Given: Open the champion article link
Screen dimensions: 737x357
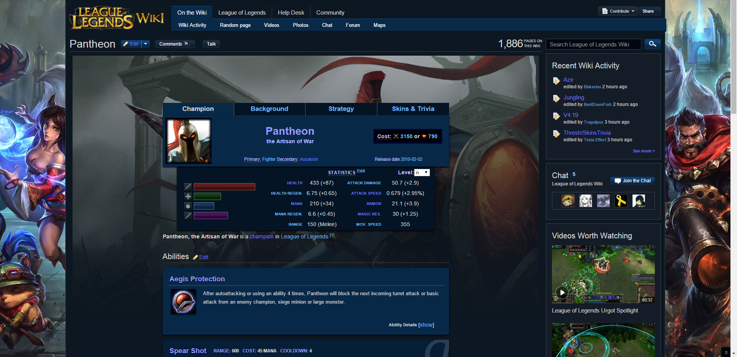Looking at the screenshot, I should pos(261,236).
